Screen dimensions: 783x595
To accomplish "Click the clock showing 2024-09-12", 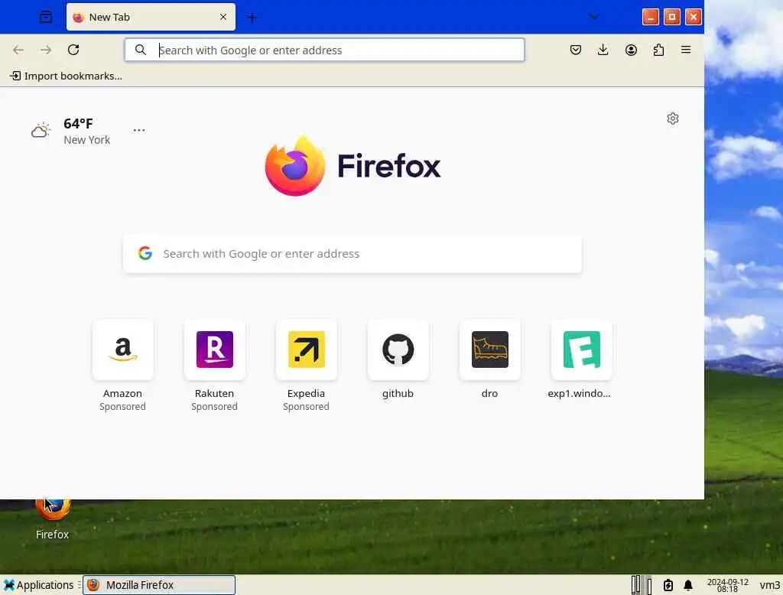I will click(728, 585).
